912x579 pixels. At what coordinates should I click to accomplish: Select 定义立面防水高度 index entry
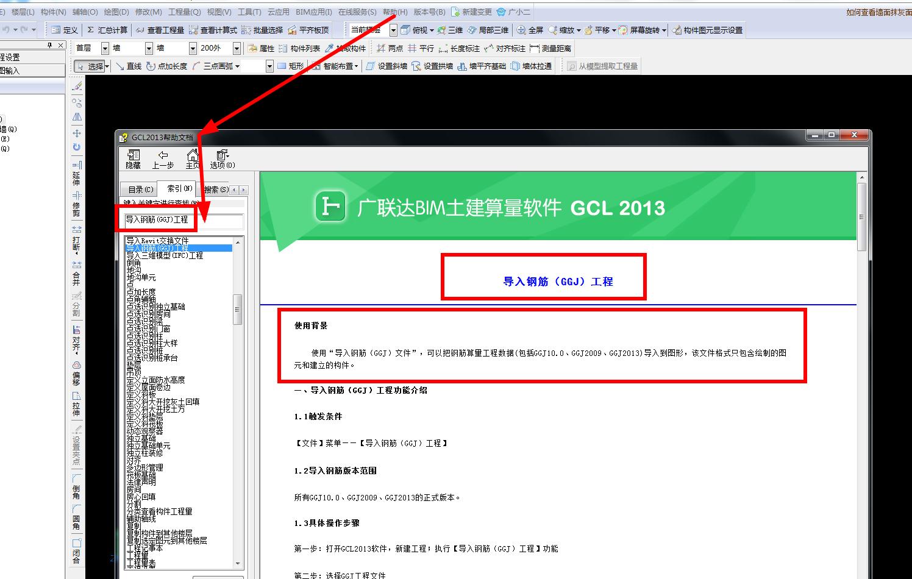point(155,380)
